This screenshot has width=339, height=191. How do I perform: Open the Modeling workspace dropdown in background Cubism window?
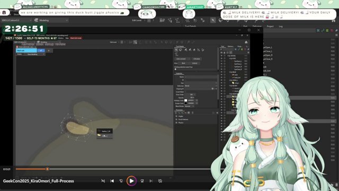pyautogui.click(x=51, y=20)
